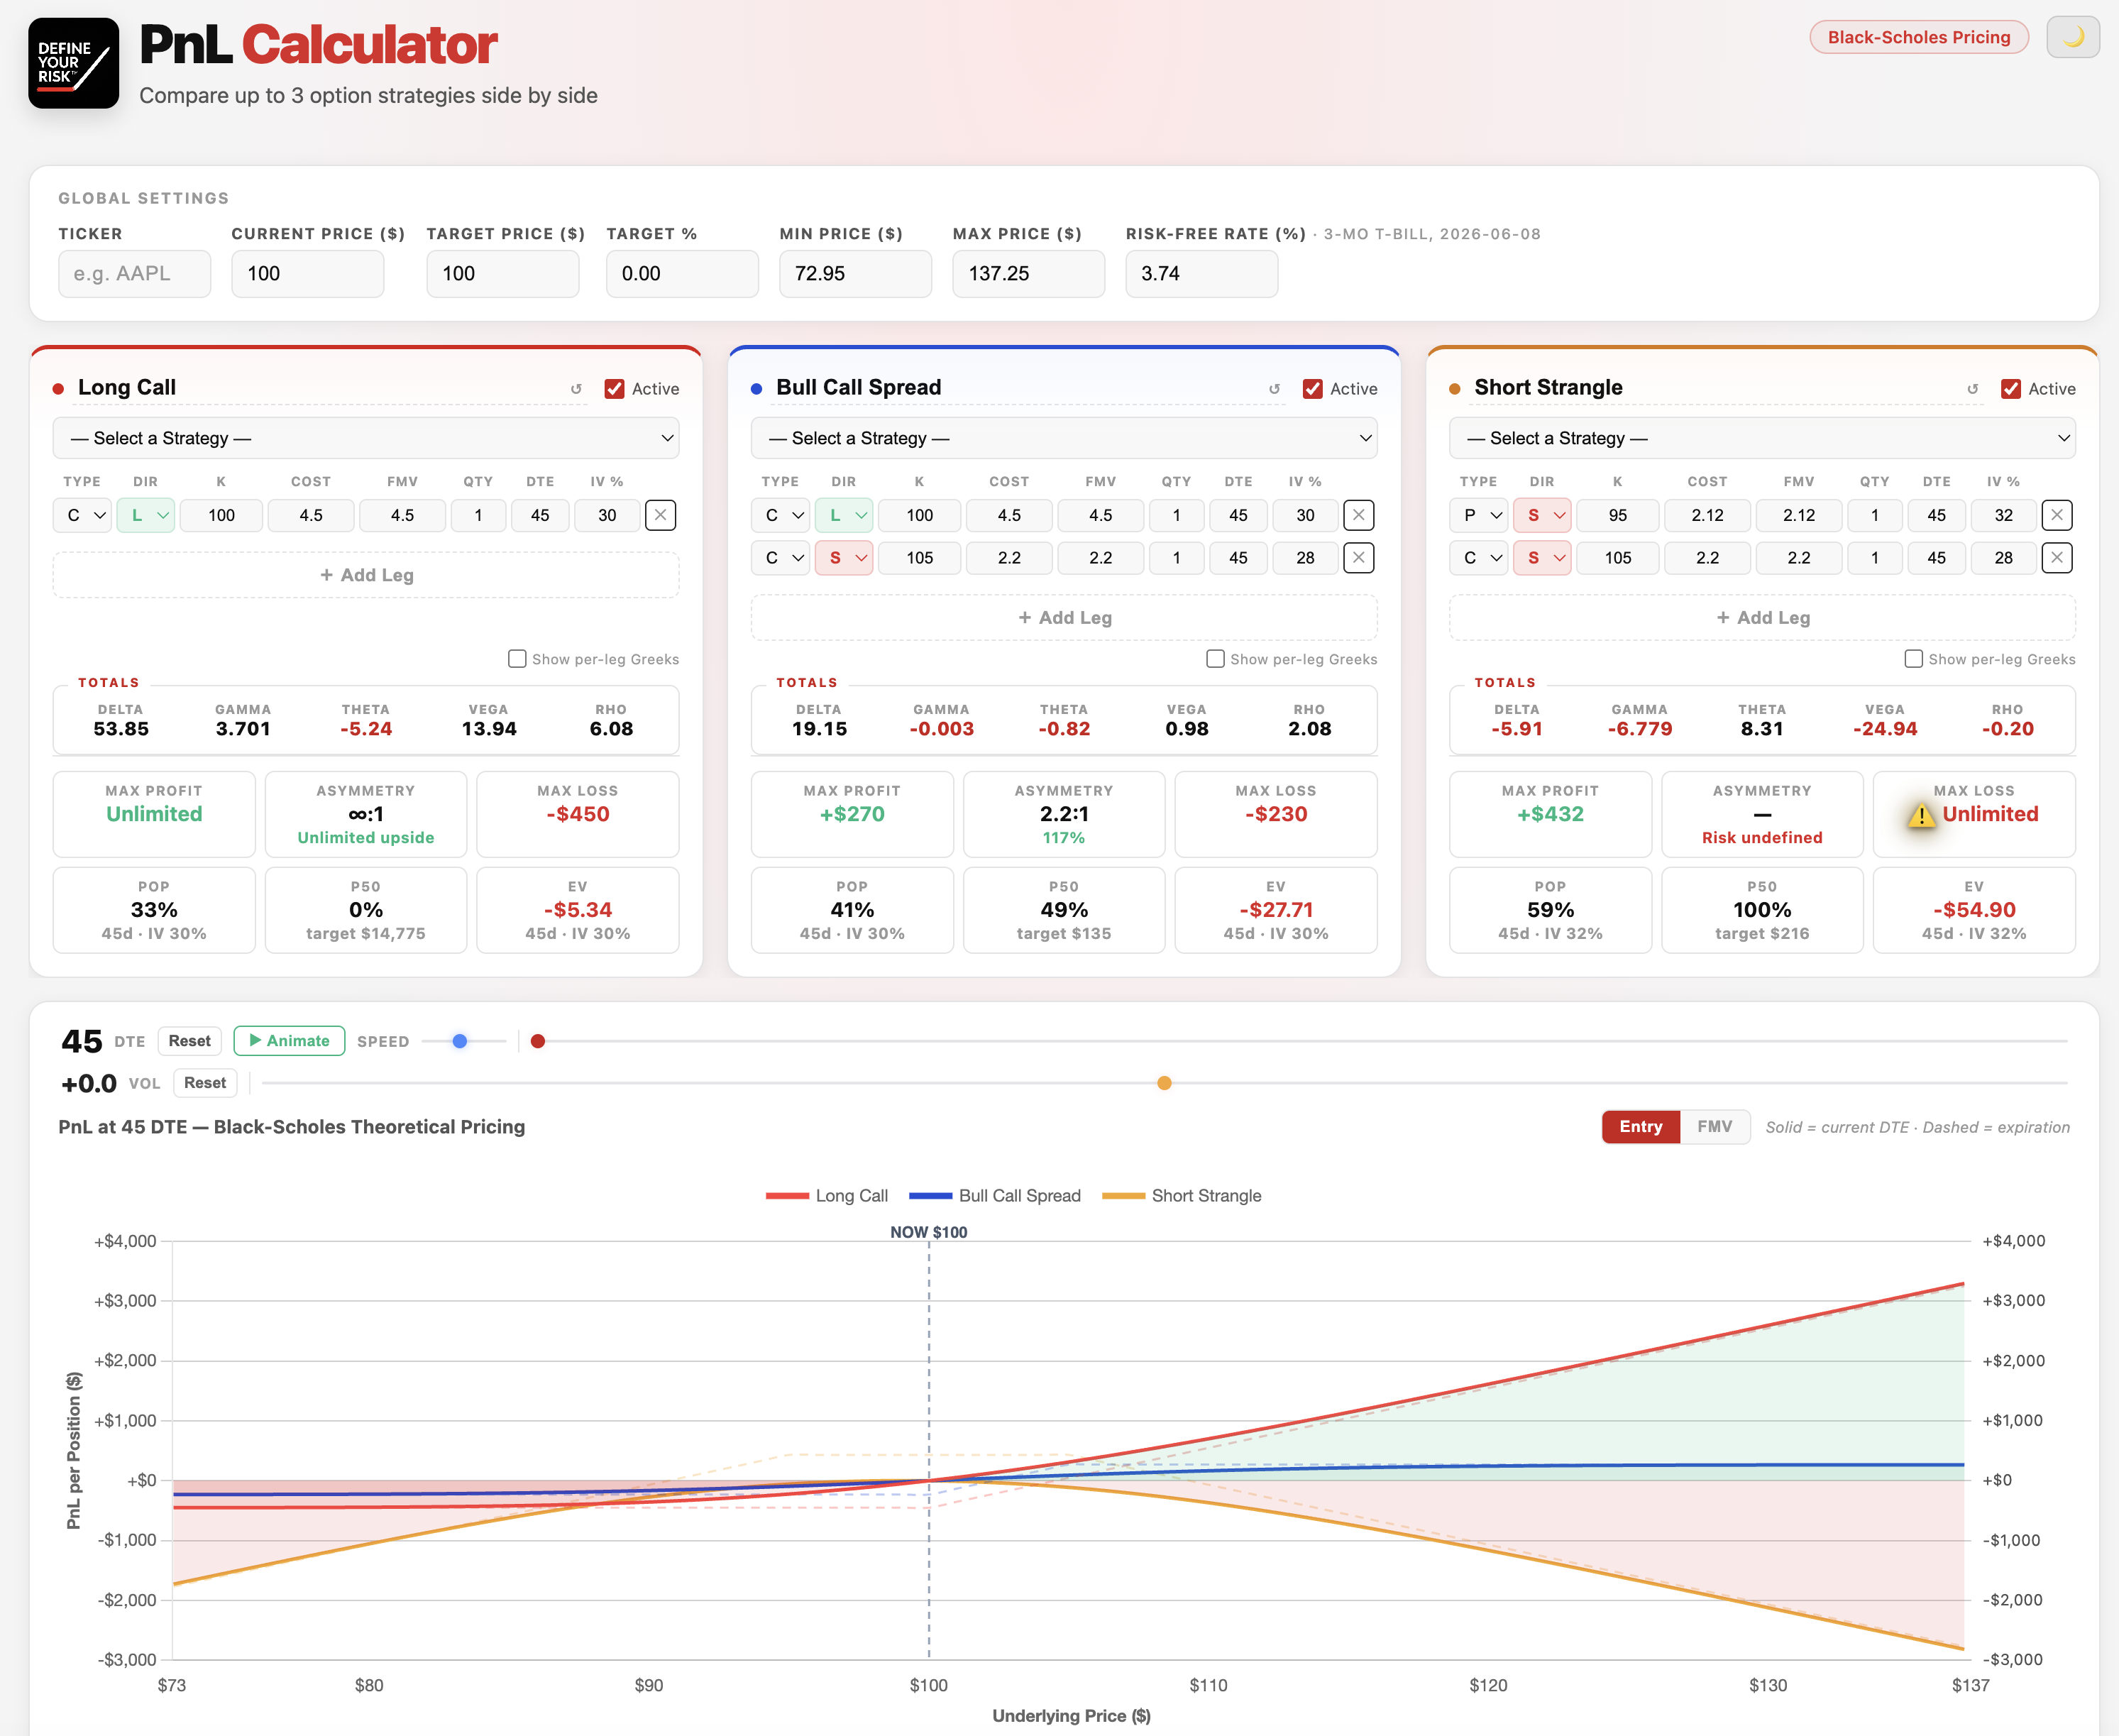Show per-leg Greeks for Long Call
Image resolution: width=2119 pixels, height=1736 pixels.
(x=517, y=659)
